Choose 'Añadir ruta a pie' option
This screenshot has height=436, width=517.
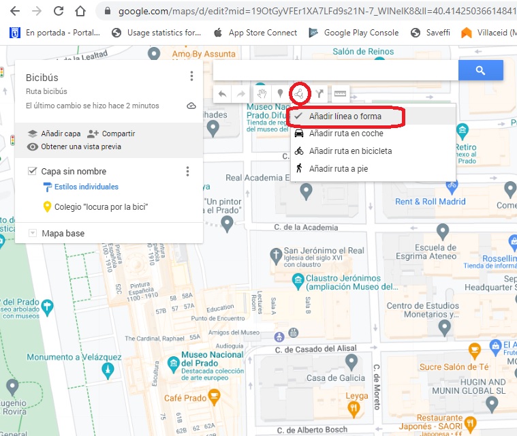point(338,168)
